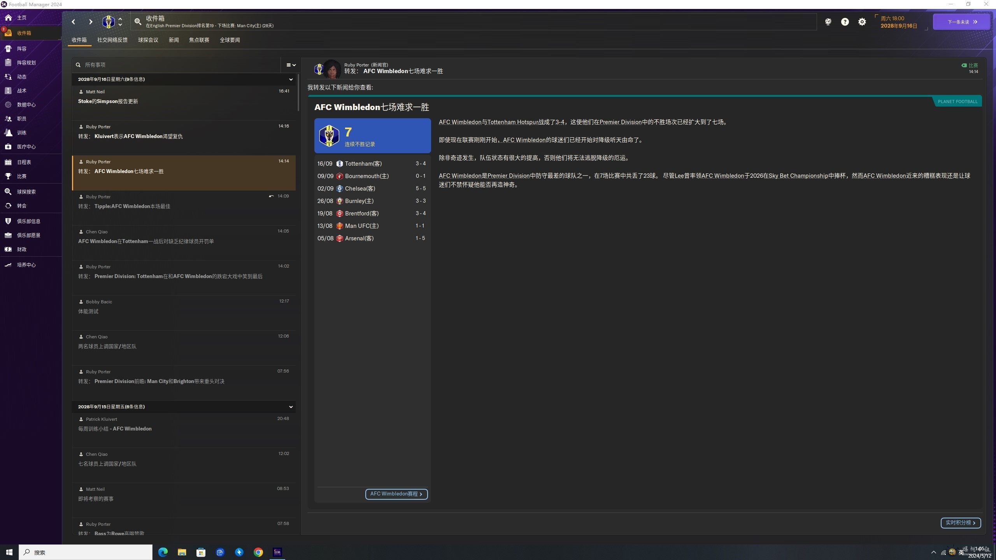Viewport: 996px width, 560px height.
Task: Open the 比赛 competitions trophy icon
Action: point(8,176)
